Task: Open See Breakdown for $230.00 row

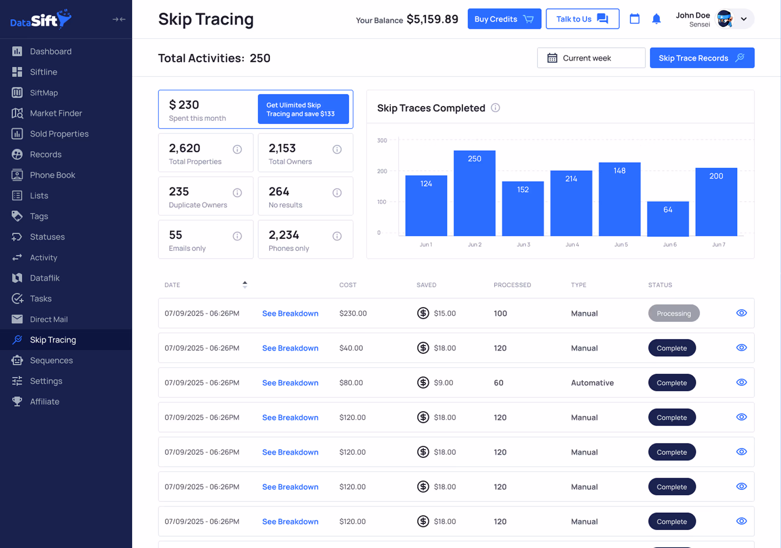Action: pos(290,313)
